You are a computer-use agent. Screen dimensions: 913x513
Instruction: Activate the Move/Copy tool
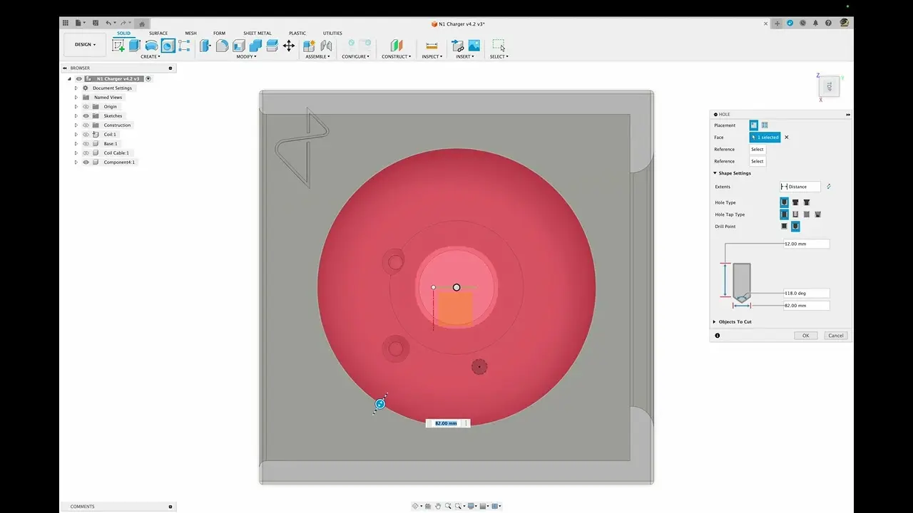point(289,46)
